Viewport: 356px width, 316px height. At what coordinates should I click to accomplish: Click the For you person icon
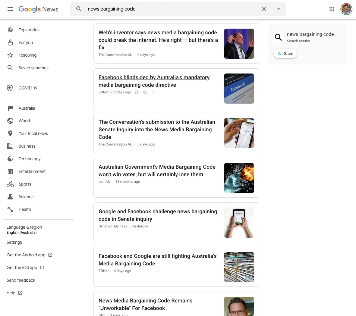click(x=10, y=42)
